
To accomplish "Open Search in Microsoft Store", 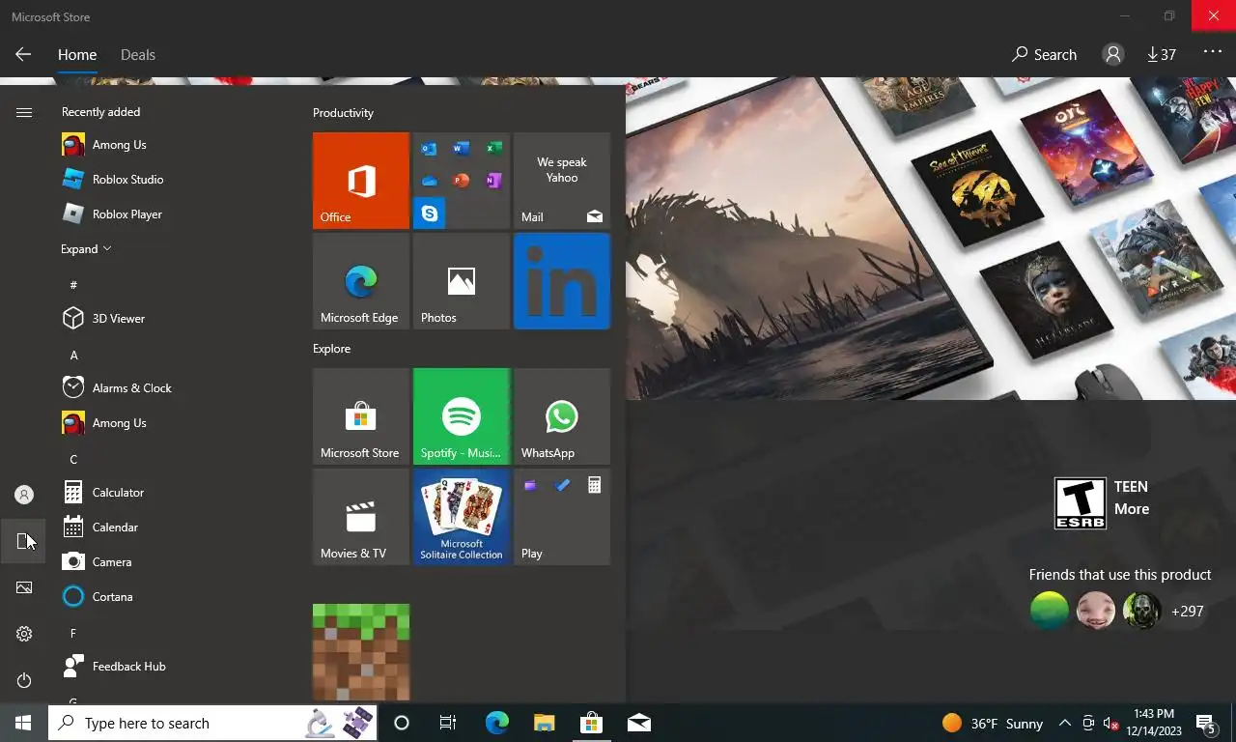I will (1044, 55).
